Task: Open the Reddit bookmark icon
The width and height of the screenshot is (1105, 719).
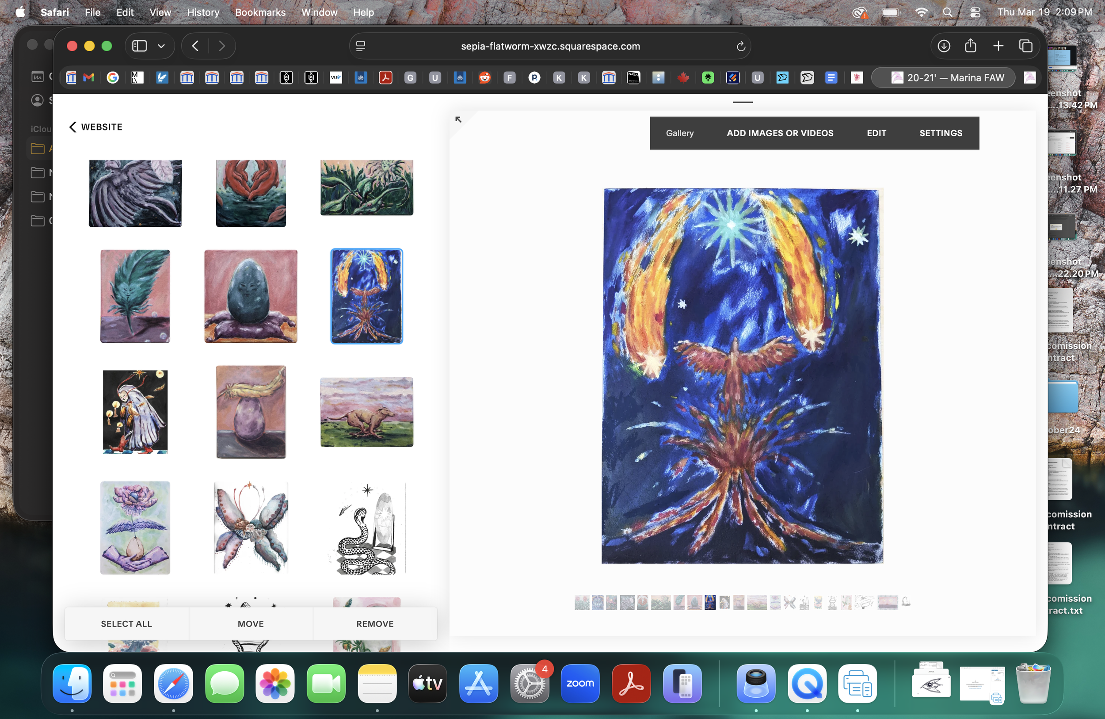Action: tap(485, 77)
